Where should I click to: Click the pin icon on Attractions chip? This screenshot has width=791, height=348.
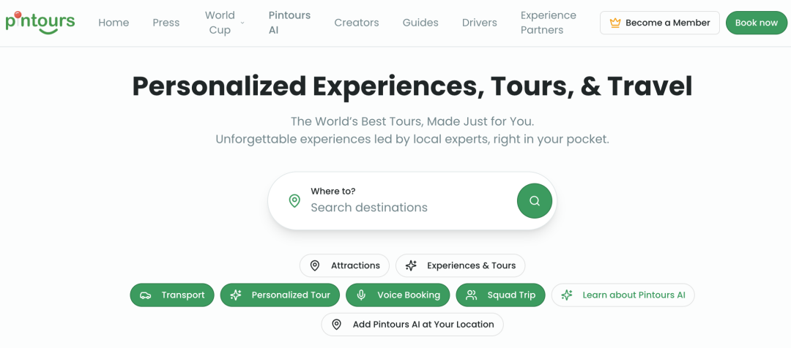pos(315,265)
